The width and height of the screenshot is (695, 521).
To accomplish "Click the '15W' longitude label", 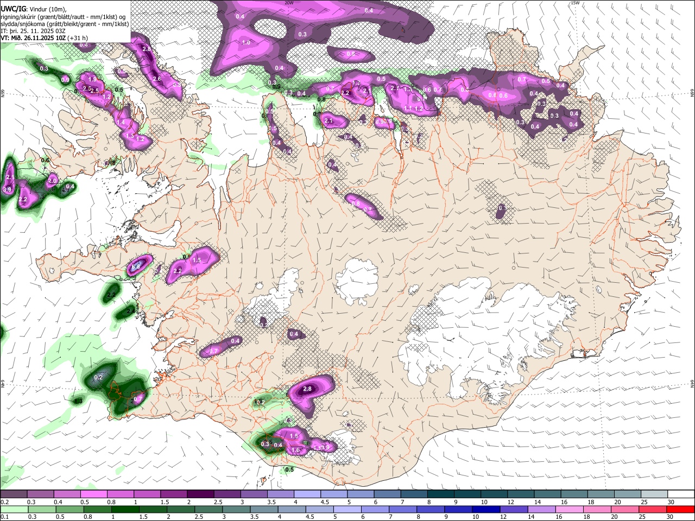I will (x=575, y=3).
